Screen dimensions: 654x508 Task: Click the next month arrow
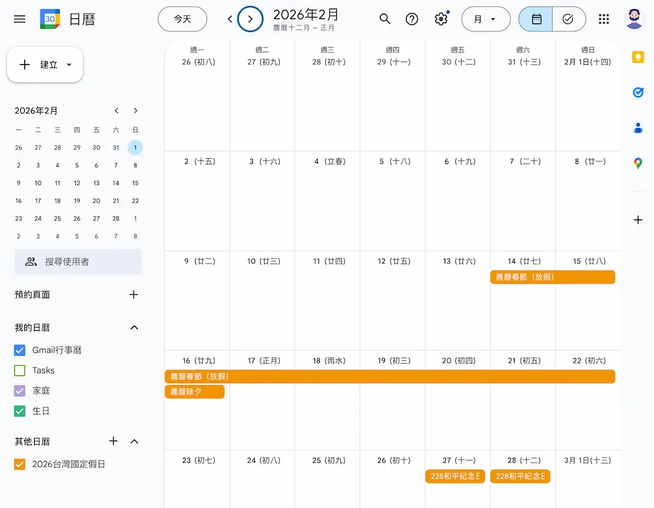click(251, 19)
